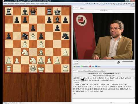Select the white king on e1
Image resolution: width=138 pixels, height=104 pixels.
[x=41, y=68]
